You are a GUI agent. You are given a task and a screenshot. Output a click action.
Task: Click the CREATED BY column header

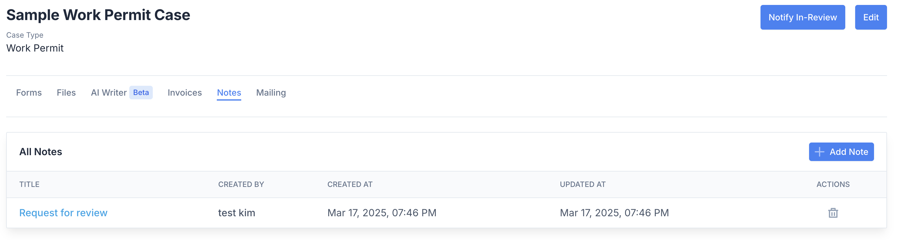point(241,184)
